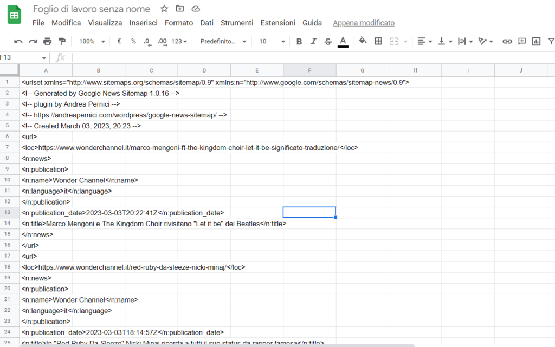Viewport: 555px width, 347px height.
Task: Format as percent with % icon
Action: 133,41
